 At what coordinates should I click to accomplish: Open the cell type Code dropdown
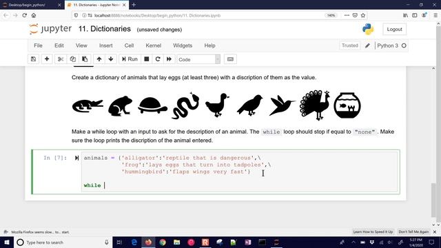(198, 59)
